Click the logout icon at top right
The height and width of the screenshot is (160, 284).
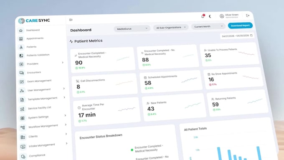[248, 15]
